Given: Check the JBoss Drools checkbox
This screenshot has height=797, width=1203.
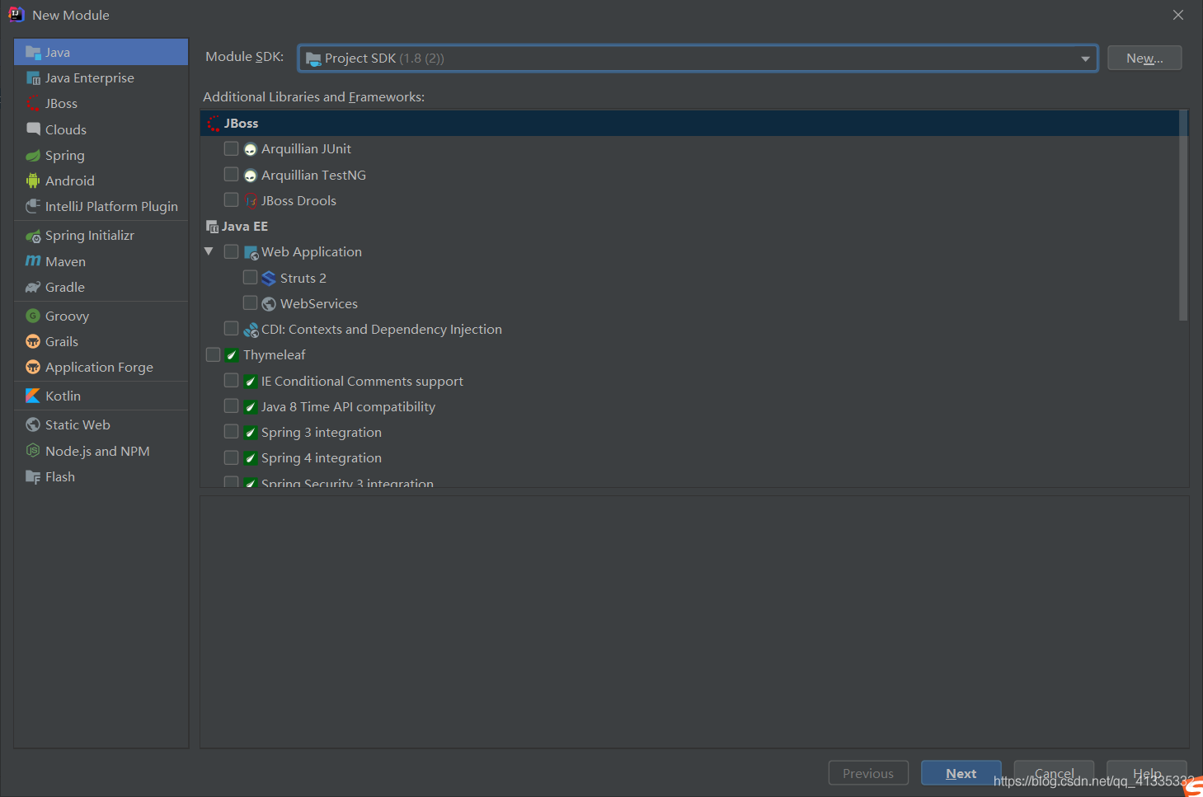Looking at the screenshot, I should (x=231, y=200).
